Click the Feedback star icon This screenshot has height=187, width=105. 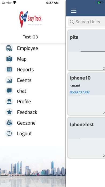[9, 112]
